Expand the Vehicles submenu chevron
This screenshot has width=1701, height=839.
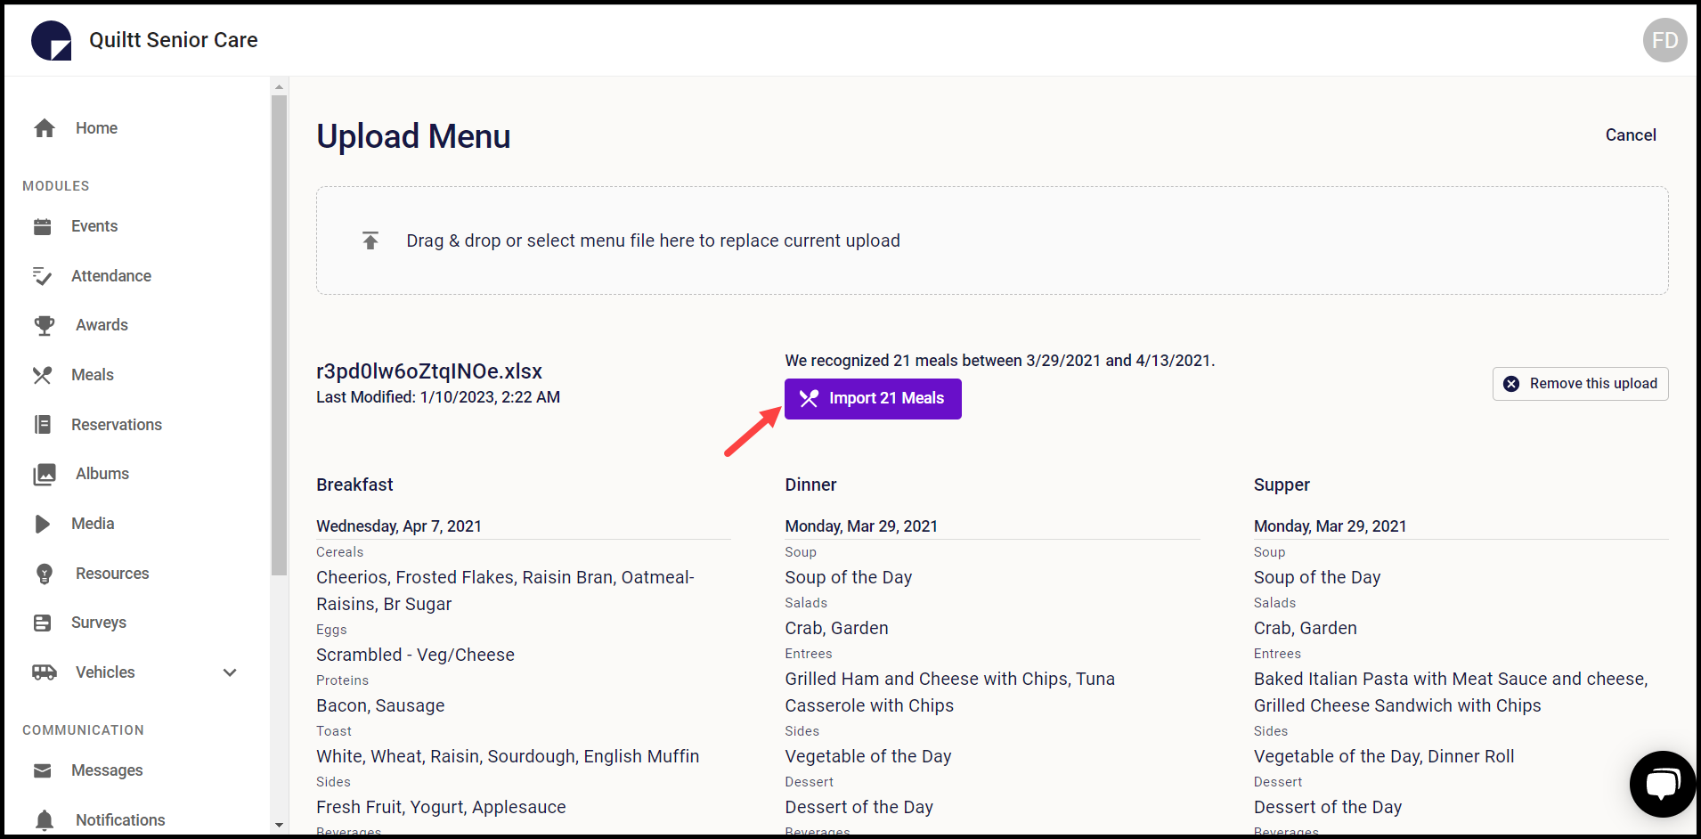pos(230,672)
